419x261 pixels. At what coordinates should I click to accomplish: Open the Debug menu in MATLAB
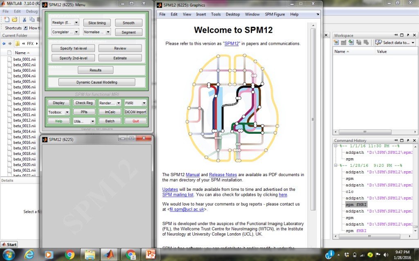pos(32,11)
